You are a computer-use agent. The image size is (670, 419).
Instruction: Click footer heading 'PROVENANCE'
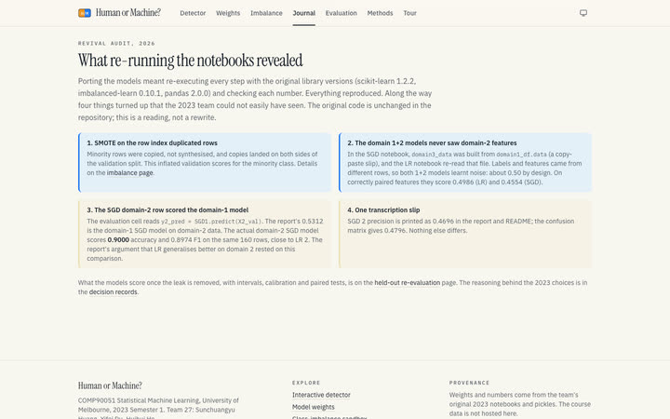(469, 383)
